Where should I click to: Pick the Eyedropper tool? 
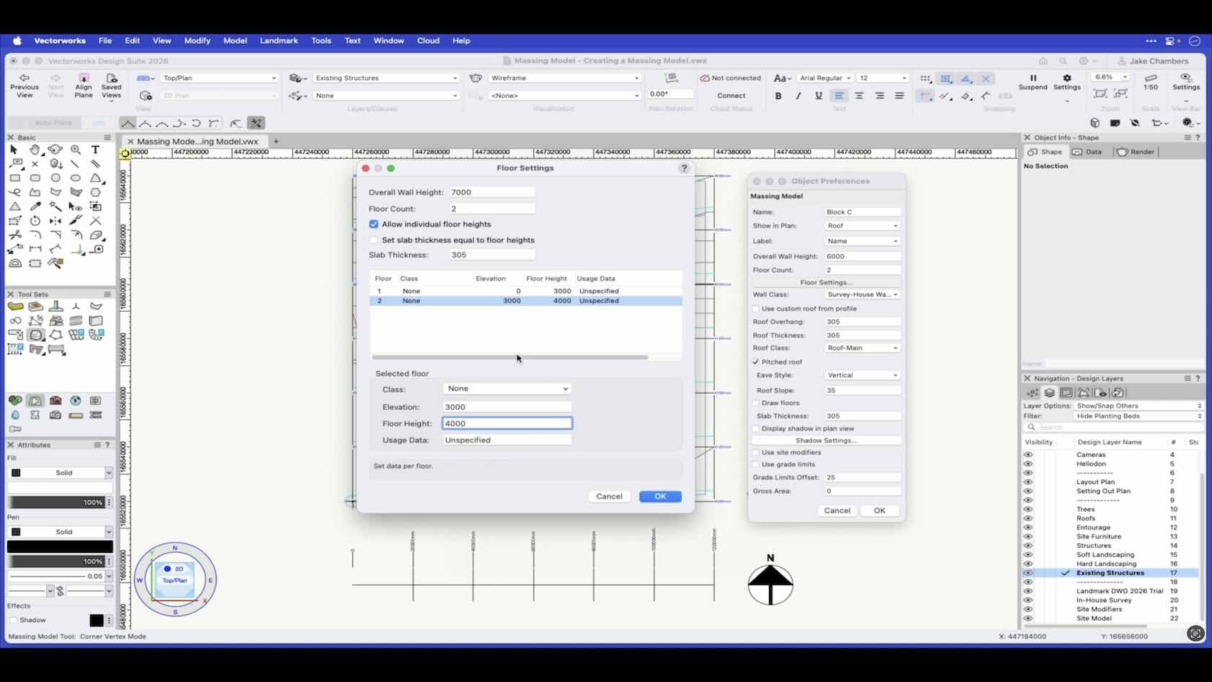tap(35, 206)
